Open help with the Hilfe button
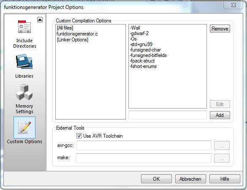This screenshot has height=190, width=247. coord(225,179)
